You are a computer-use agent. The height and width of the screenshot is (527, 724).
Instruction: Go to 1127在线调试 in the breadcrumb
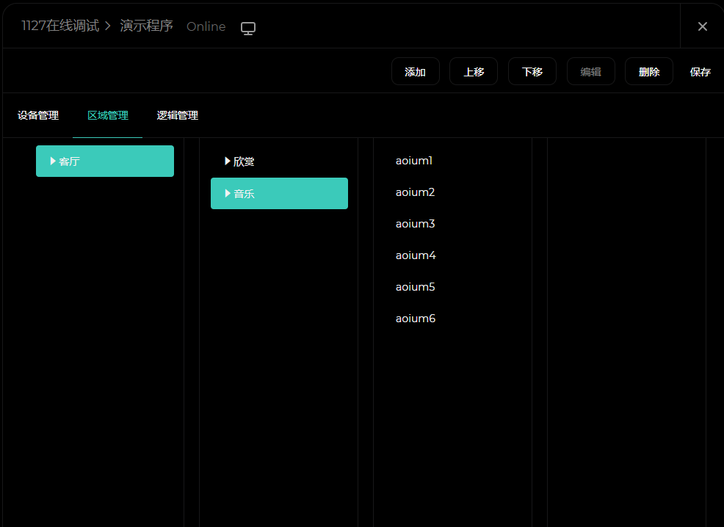pyautogui.click(x=60, y=26)
